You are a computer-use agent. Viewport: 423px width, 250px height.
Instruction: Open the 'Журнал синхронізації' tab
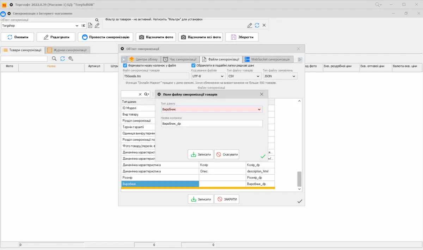[x=68, y=50]
